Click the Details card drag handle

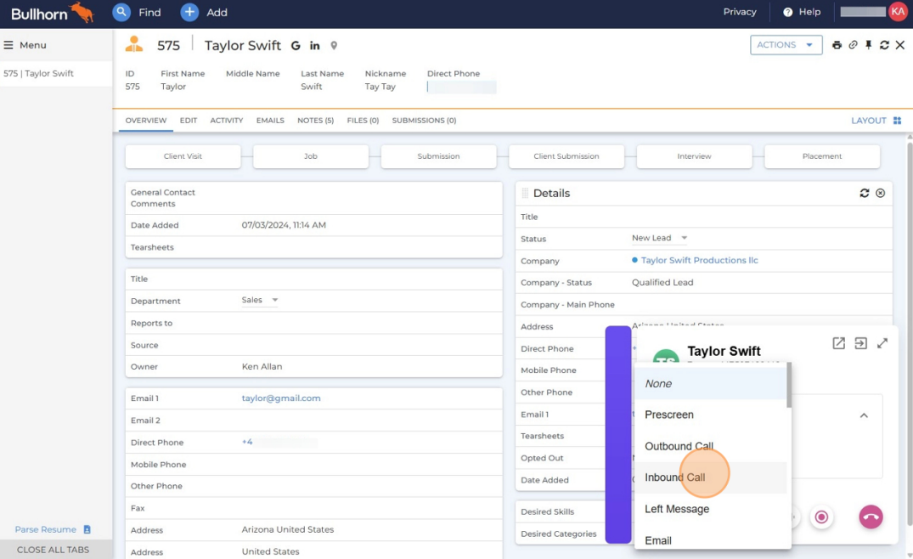click(x=525, y=193)
